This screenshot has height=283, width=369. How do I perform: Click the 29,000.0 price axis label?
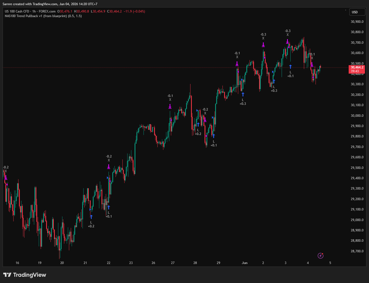(357, 220)
